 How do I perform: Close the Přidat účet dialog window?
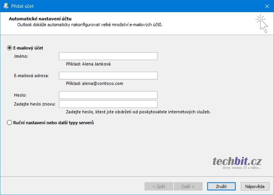click(267, 6)
